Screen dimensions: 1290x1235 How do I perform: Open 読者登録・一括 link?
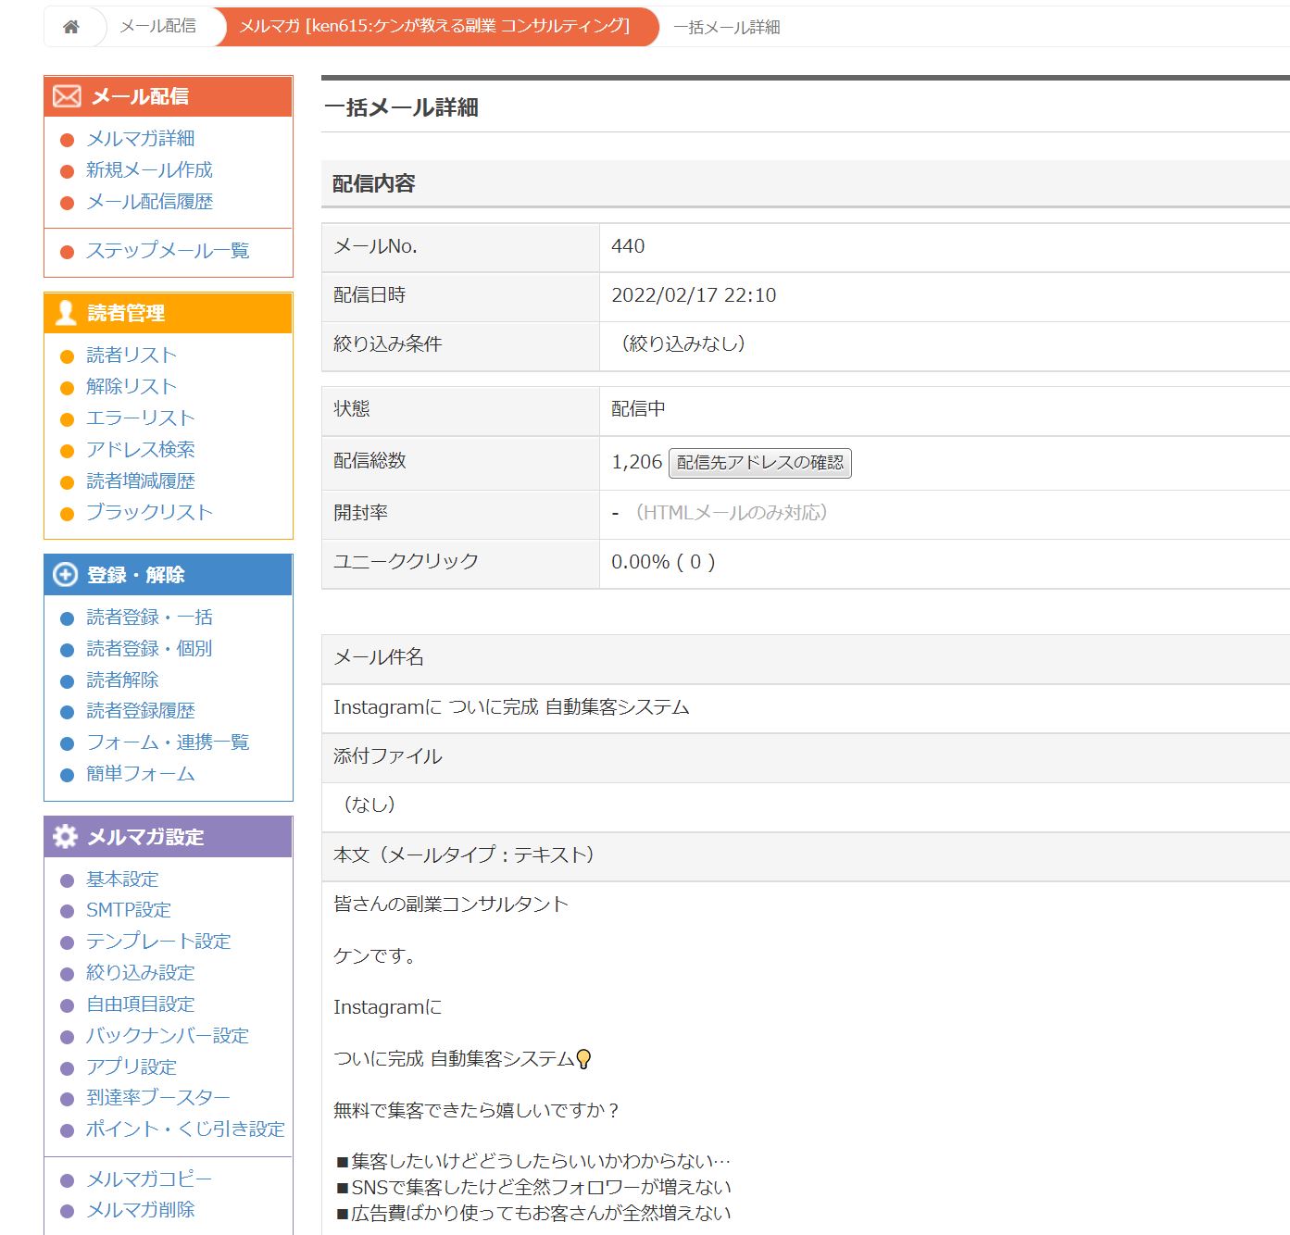(x=149, y=617)
